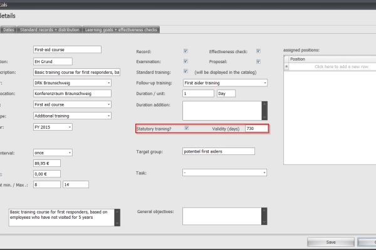The width and height of the screenshot is (376, 250).
Task: Click the new row indicator in positions grid
Action: pyautogui.click(x=287, y=66)
